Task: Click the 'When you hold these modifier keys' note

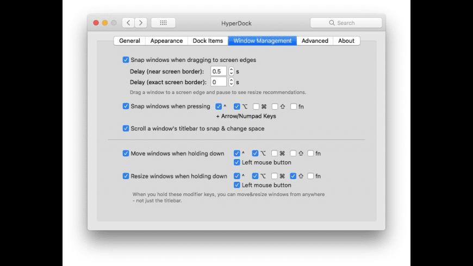Action: (x=228, y=197)
